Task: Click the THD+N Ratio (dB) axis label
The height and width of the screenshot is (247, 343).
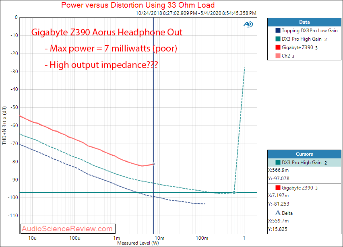Action: tap(4, 125)
